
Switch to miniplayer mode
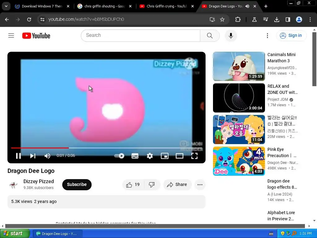point(165,156)
